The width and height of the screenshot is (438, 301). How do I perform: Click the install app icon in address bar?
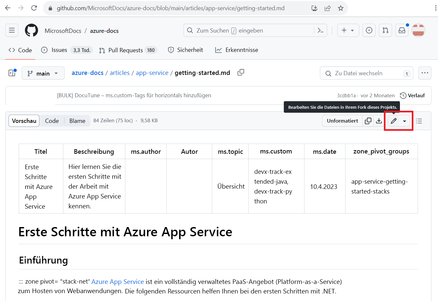click(x=314, y=8)
